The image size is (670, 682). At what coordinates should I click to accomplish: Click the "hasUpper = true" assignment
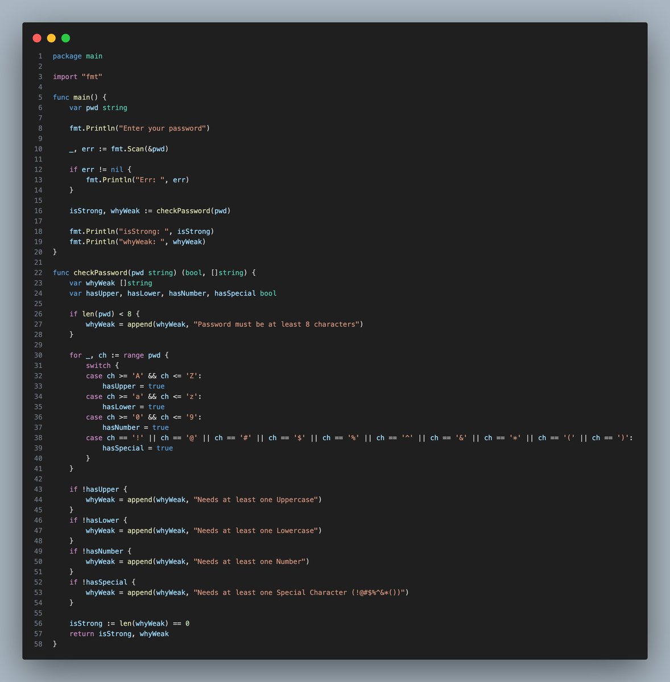pos(134,386)
